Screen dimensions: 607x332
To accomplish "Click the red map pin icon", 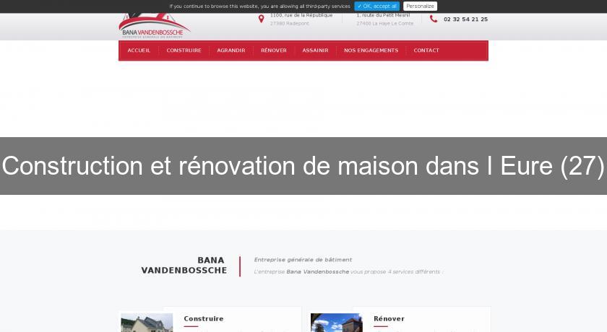I will click(262, 19).
